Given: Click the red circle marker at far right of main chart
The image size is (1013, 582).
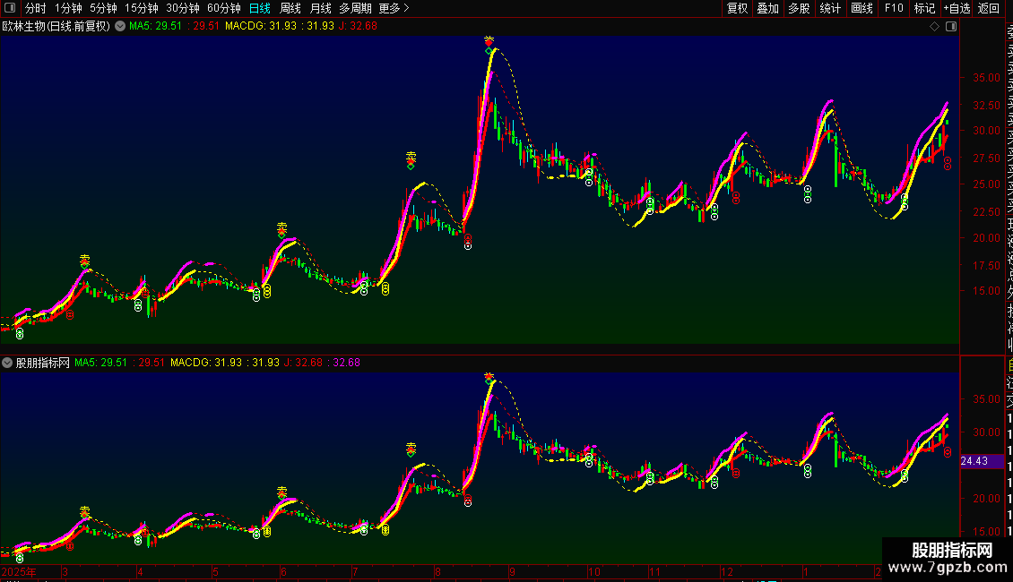Looking at the screenshot, I should click(948, 163).
